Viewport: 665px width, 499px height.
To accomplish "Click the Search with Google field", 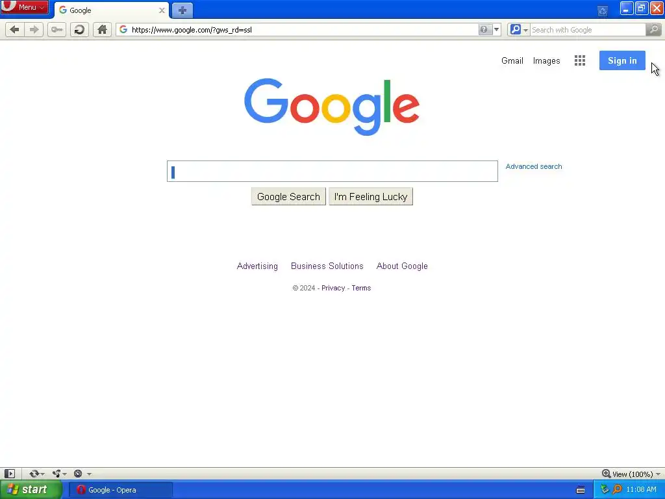I will [x=588, y=30].
